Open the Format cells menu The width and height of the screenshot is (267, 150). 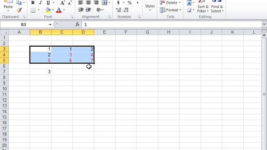pyautogui.click(x=171, y=10)
